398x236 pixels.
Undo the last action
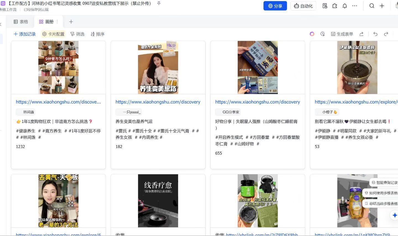pyautogui.click(x=375, y=34)
